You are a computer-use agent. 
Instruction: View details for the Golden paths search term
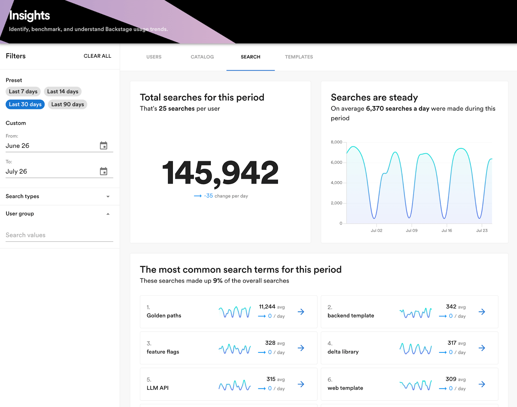coord(301,312)
